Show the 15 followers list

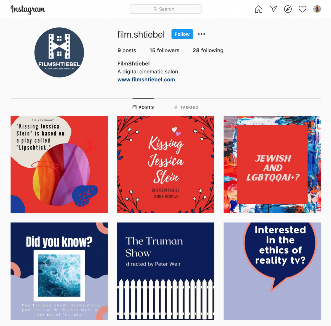click(164, 50)
